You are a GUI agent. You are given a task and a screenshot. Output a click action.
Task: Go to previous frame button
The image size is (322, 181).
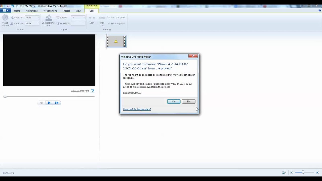(x=42, y=103)
